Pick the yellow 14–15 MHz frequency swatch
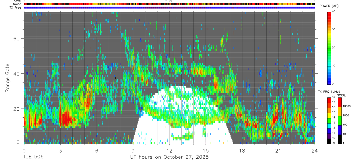Screen dimensions: 354x163 pyautogui.click(x=329, y=116)
